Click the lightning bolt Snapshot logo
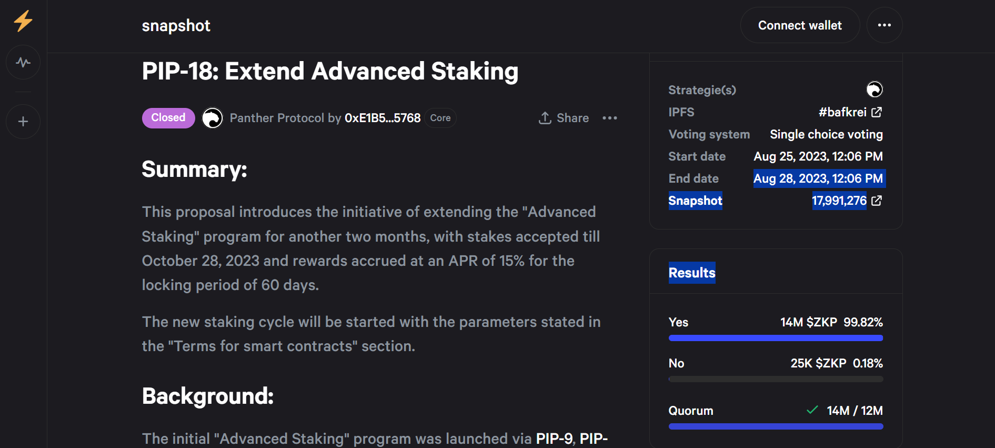 23,22
